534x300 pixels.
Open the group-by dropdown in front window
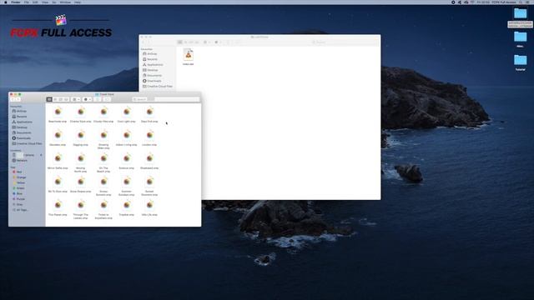pyautogui.click(x=76, y=99)
